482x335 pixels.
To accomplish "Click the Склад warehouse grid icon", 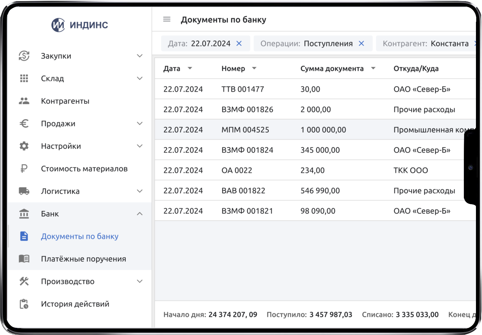I will click(24, 78).
